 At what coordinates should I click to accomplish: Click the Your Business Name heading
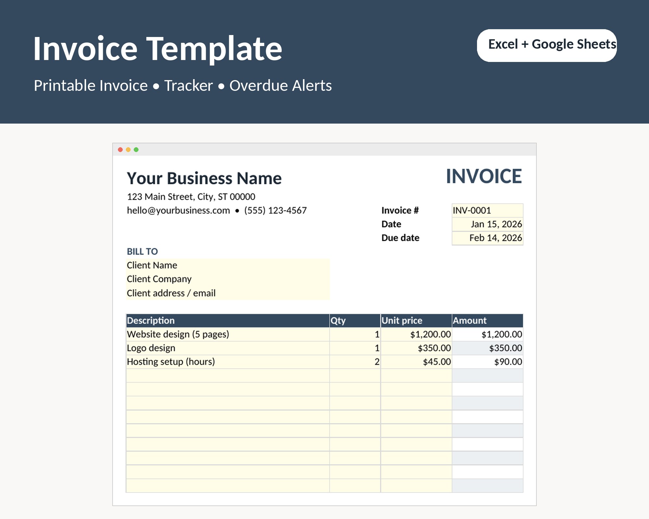(x=204, y=178)
